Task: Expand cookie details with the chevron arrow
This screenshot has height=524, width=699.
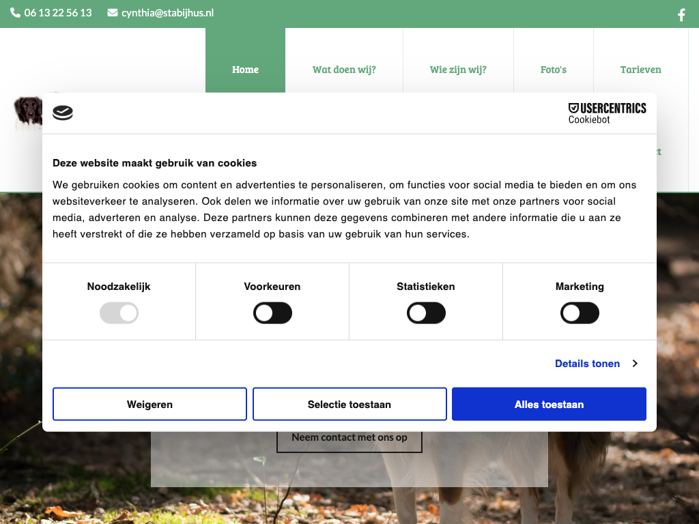Action: coord(635,364)
